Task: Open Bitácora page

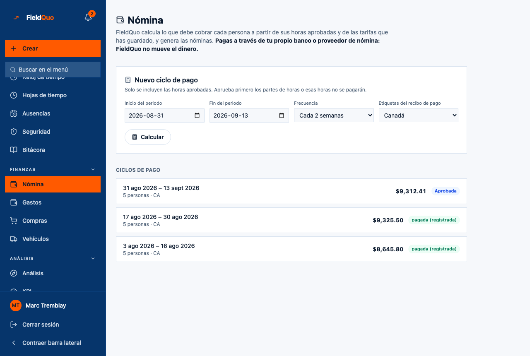Action: pos(53,150)
